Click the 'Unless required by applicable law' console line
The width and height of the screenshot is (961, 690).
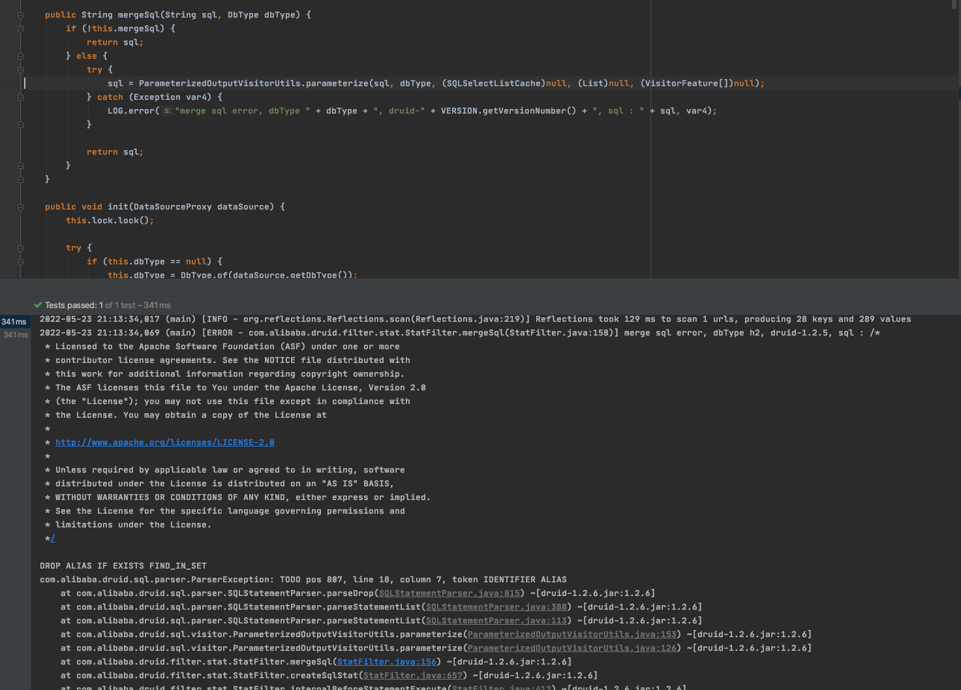[224, 470]
